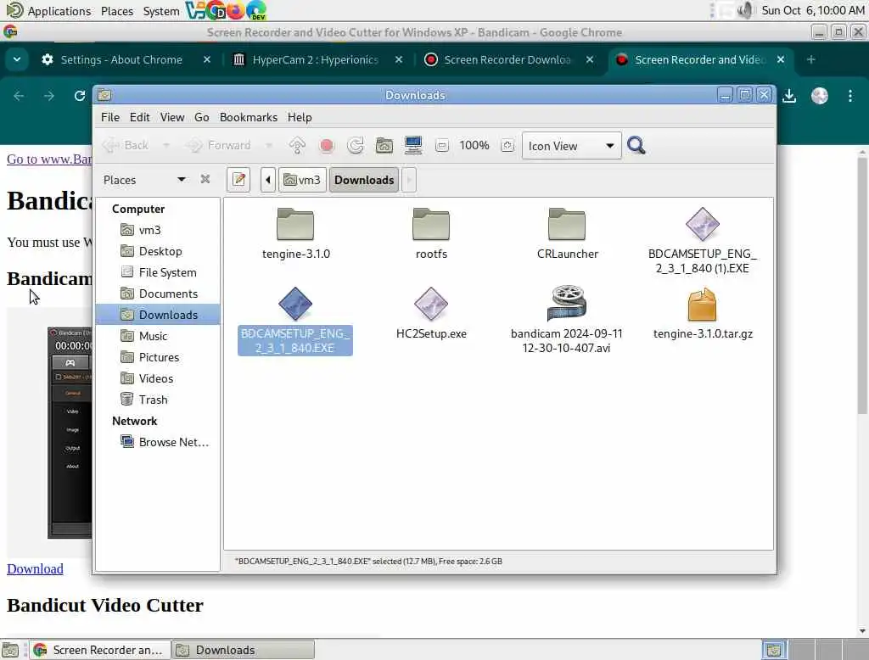Open the Applications menu in top panel

[x=59, y=10]
